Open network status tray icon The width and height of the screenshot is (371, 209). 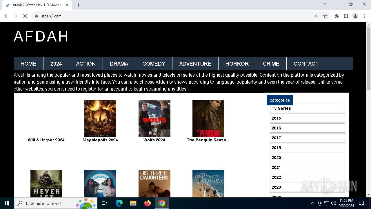click(x=327, y=203)
